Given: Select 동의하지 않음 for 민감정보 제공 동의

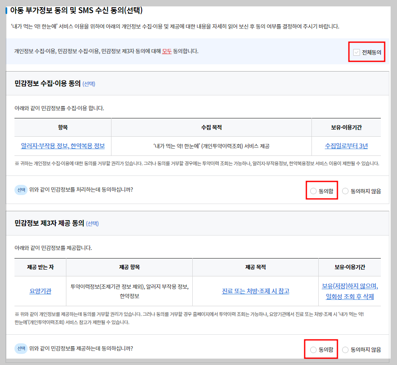Looking at the screenshot, I should pos(346,350).
